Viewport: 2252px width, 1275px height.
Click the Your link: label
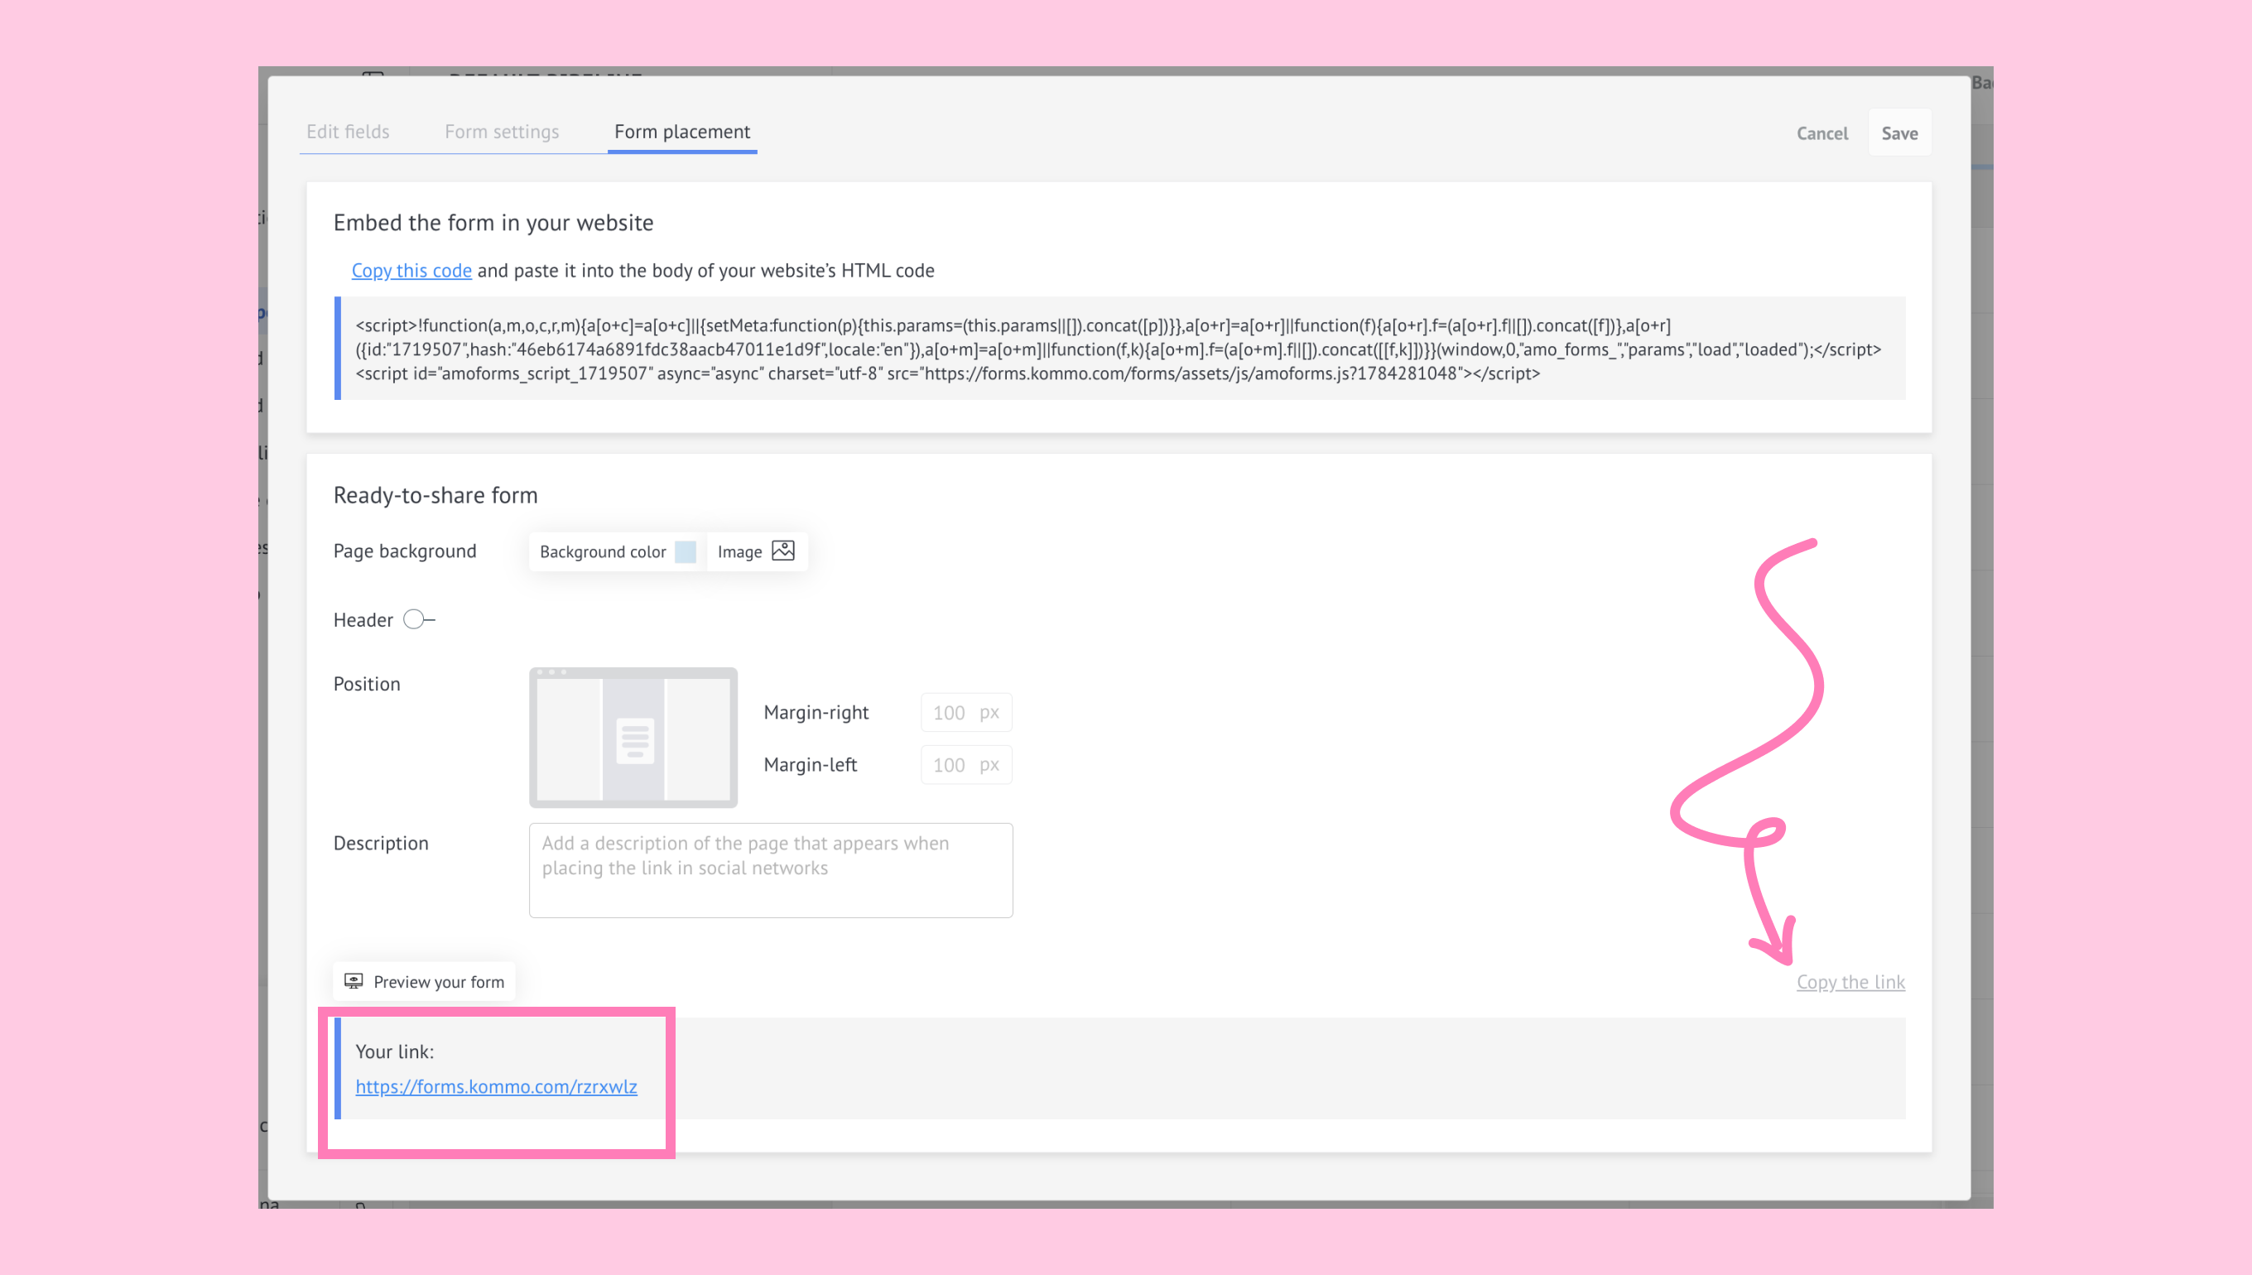pos(395,1051)
